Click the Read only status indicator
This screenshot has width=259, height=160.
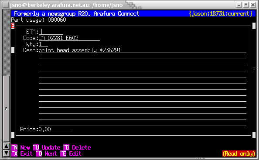point(239,153)
